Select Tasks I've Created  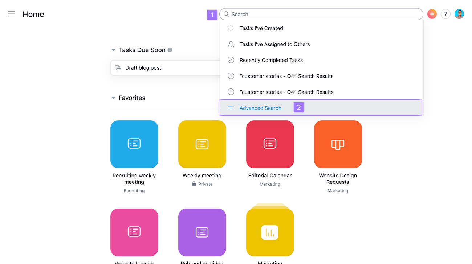coord(321,28)
